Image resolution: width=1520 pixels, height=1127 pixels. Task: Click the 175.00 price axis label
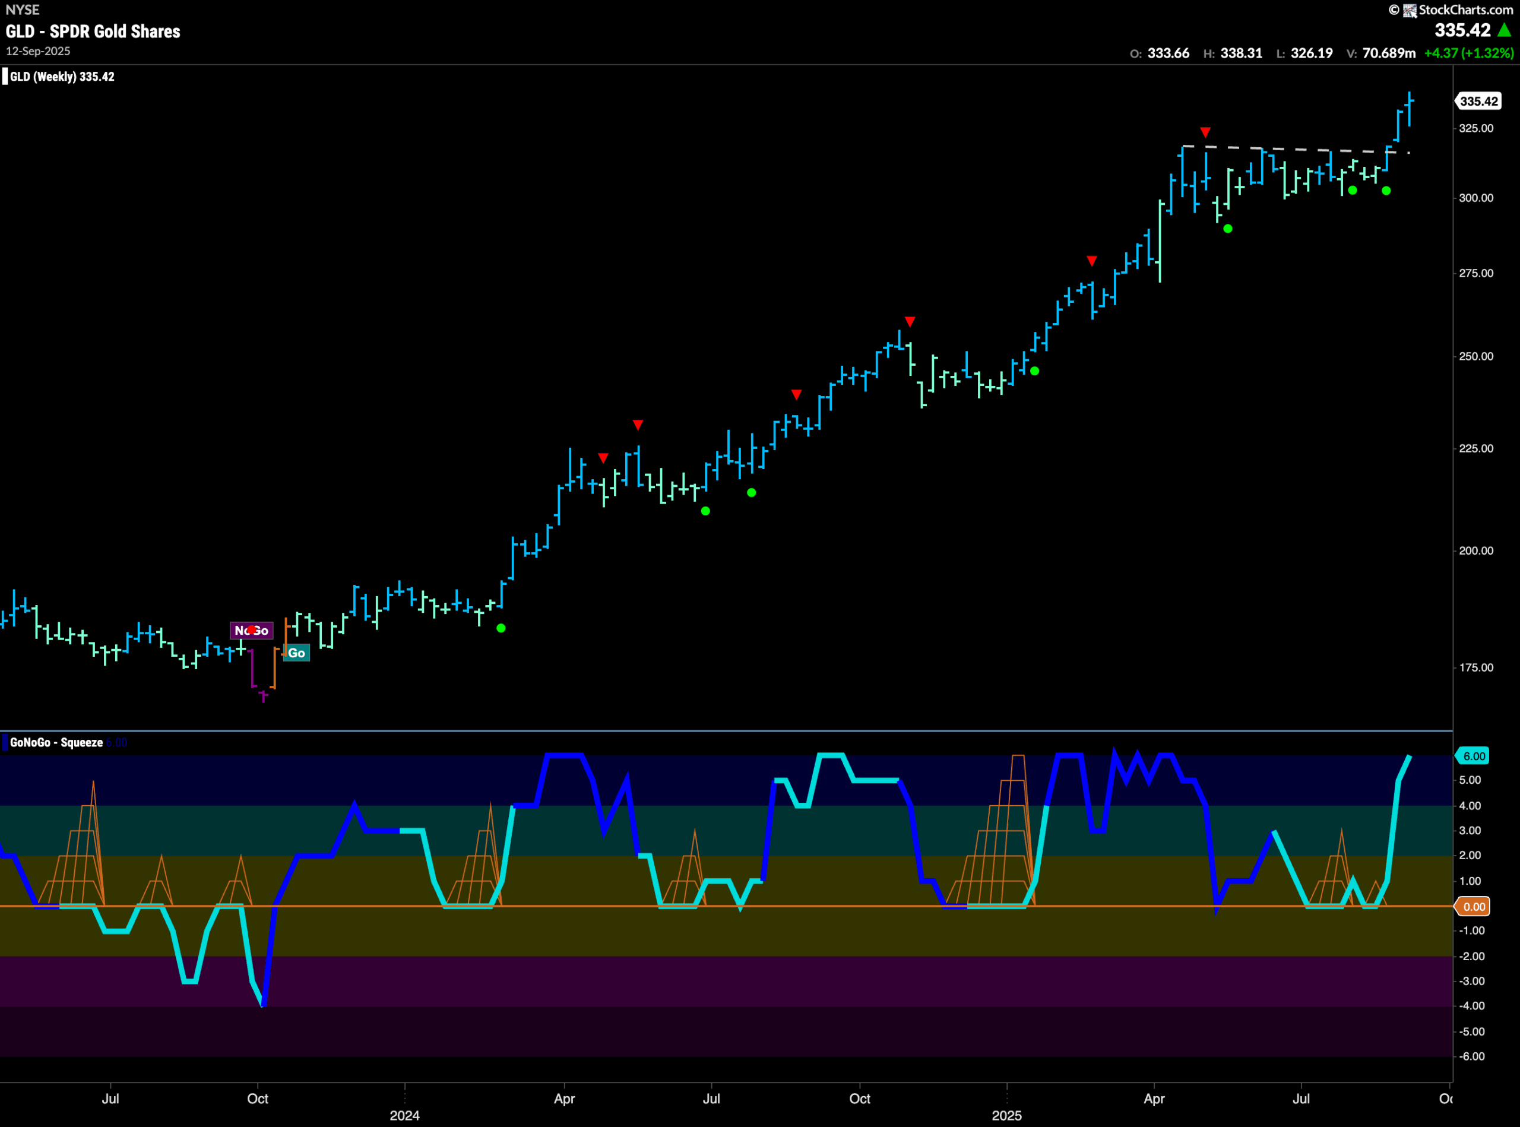[1476, 667]
